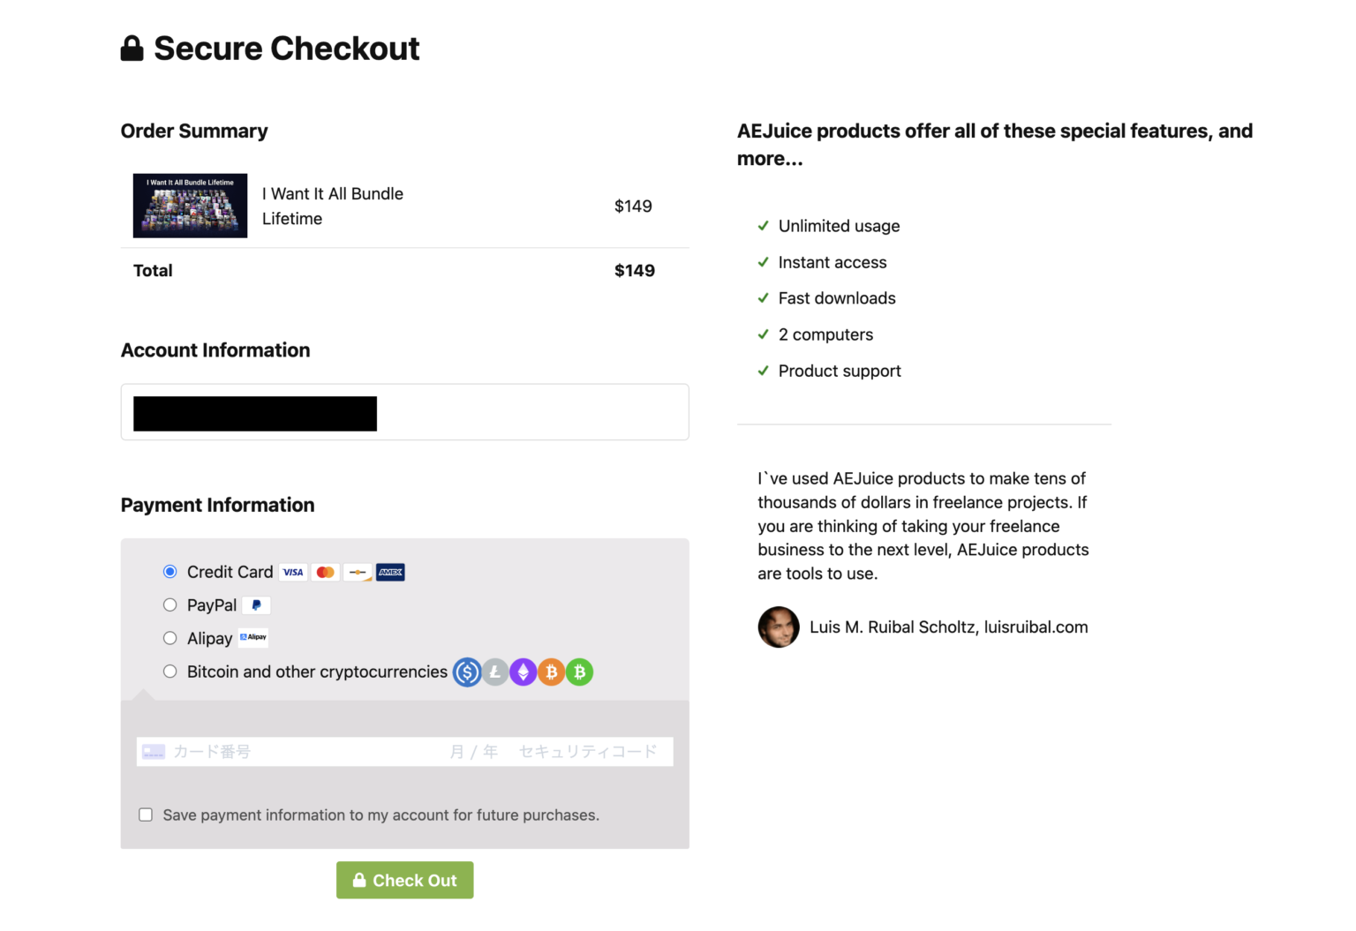Click the Visa card icon
The width and height of the screenshot is (1356, 931).
[x=293, y=572]
